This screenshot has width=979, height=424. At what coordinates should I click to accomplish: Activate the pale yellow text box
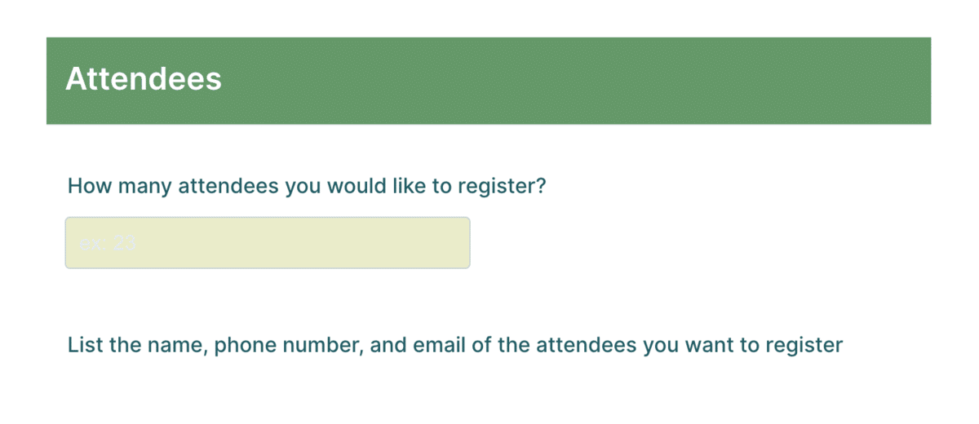(x=267, y=243)
